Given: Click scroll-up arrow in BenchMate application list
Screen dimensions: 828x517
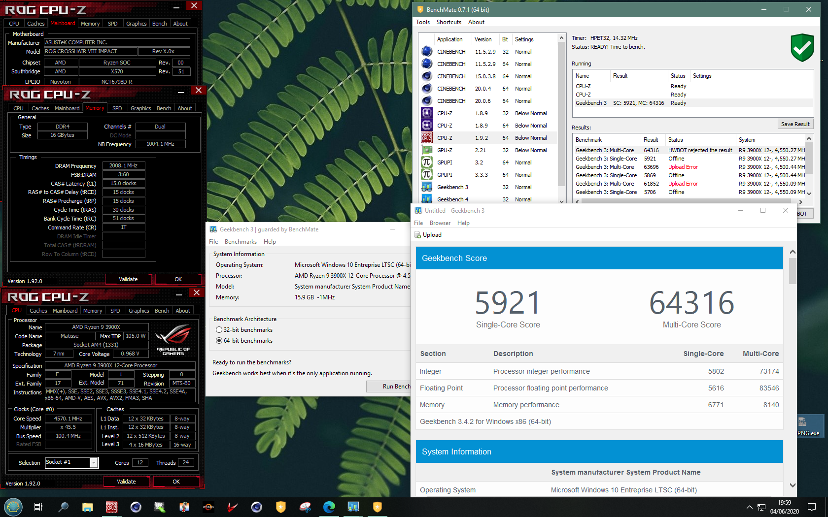Looking at the screenshot, I should [561, 38].
